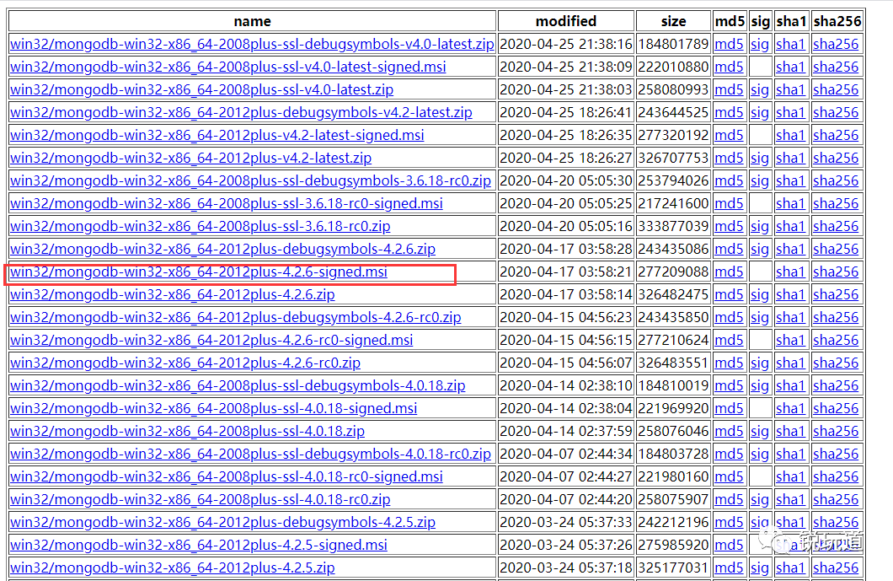Download 2008plus-ssl-4.0.18-rc0-signed.msi
The width and height of the screenshot is (893, 581).
[226, 477]
